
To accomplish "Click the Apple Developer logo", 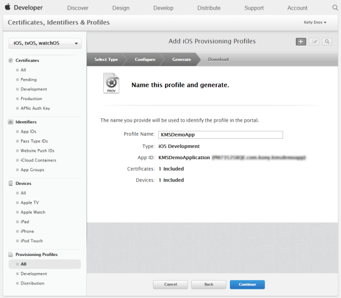I will click(x=24, y=7).
